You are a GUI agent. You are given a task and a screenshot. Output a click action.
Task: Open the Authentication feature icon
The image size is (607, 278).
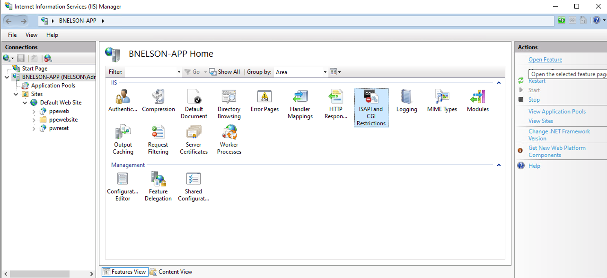coord(123,101)
